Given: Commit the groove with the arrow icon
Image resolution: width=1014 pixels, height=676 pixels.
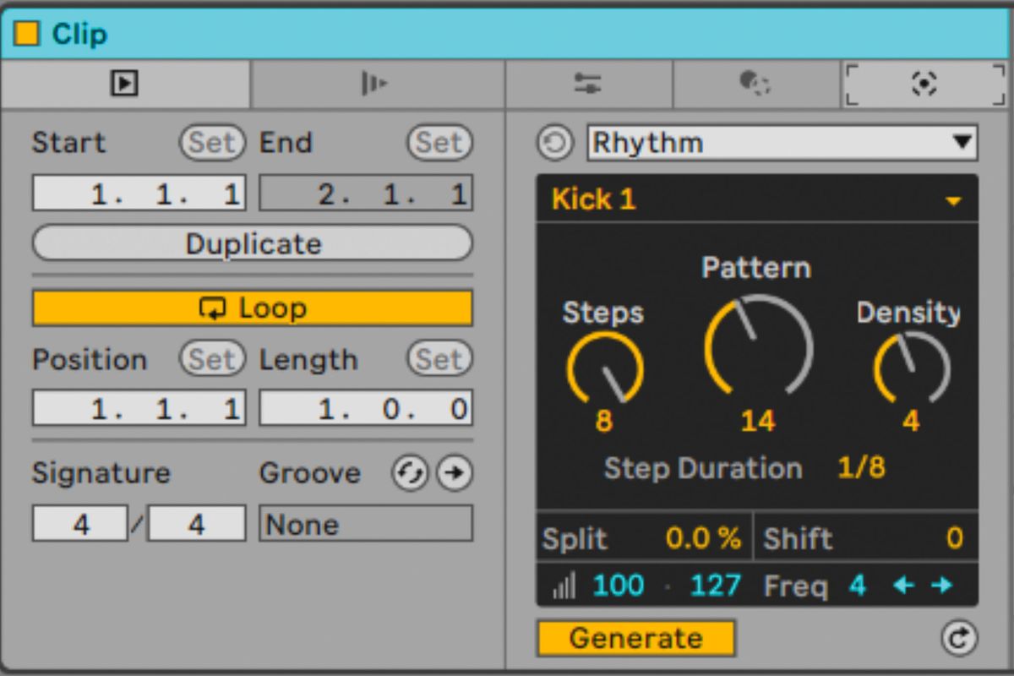Looking at the screenshot, I should pos(454,474).
